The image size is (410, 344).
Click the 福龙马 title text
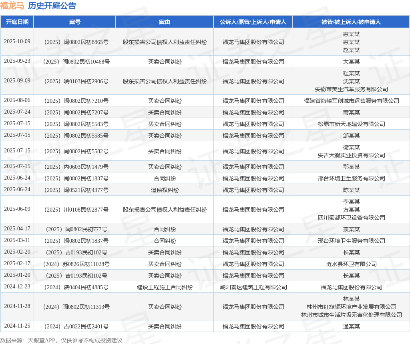pyautogui.click(x=12, y=6)
